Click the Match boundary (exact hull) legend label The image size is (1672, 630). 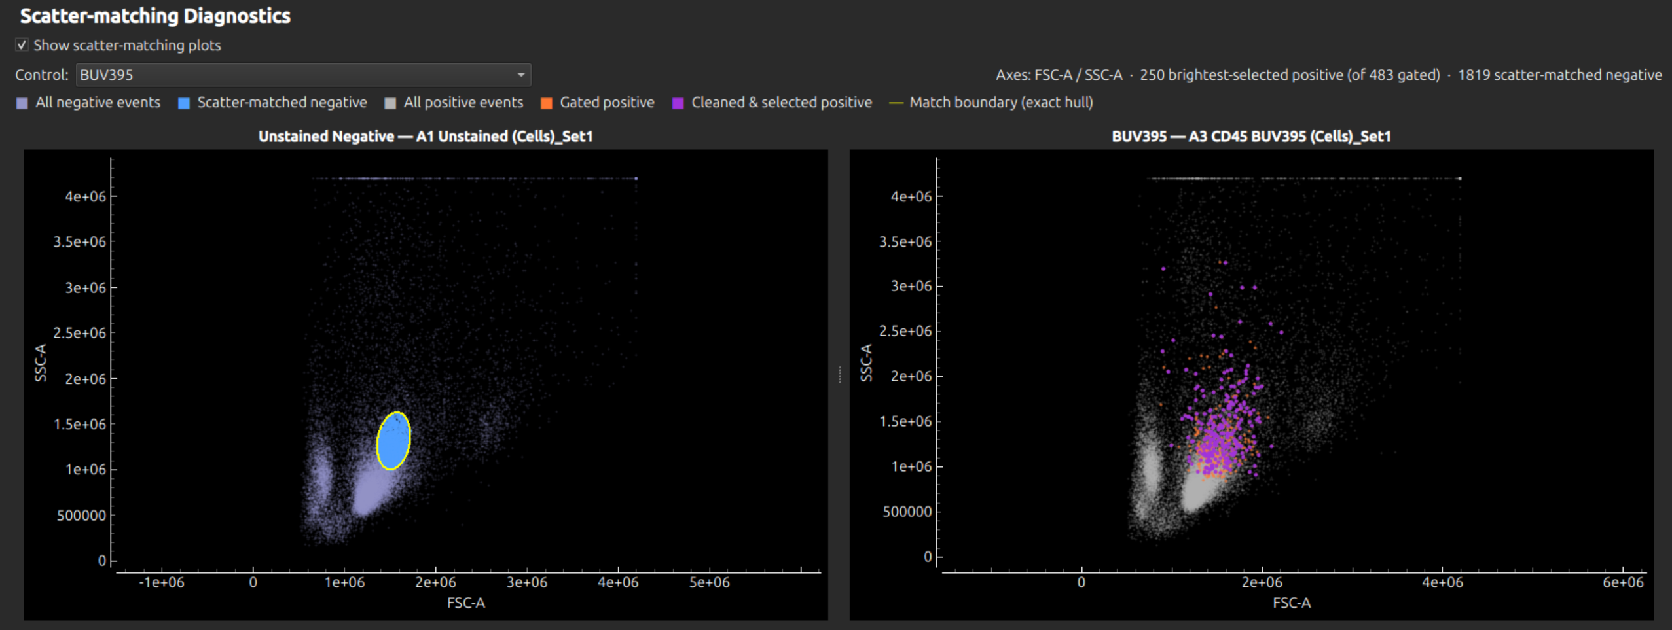click(1001, 103)
